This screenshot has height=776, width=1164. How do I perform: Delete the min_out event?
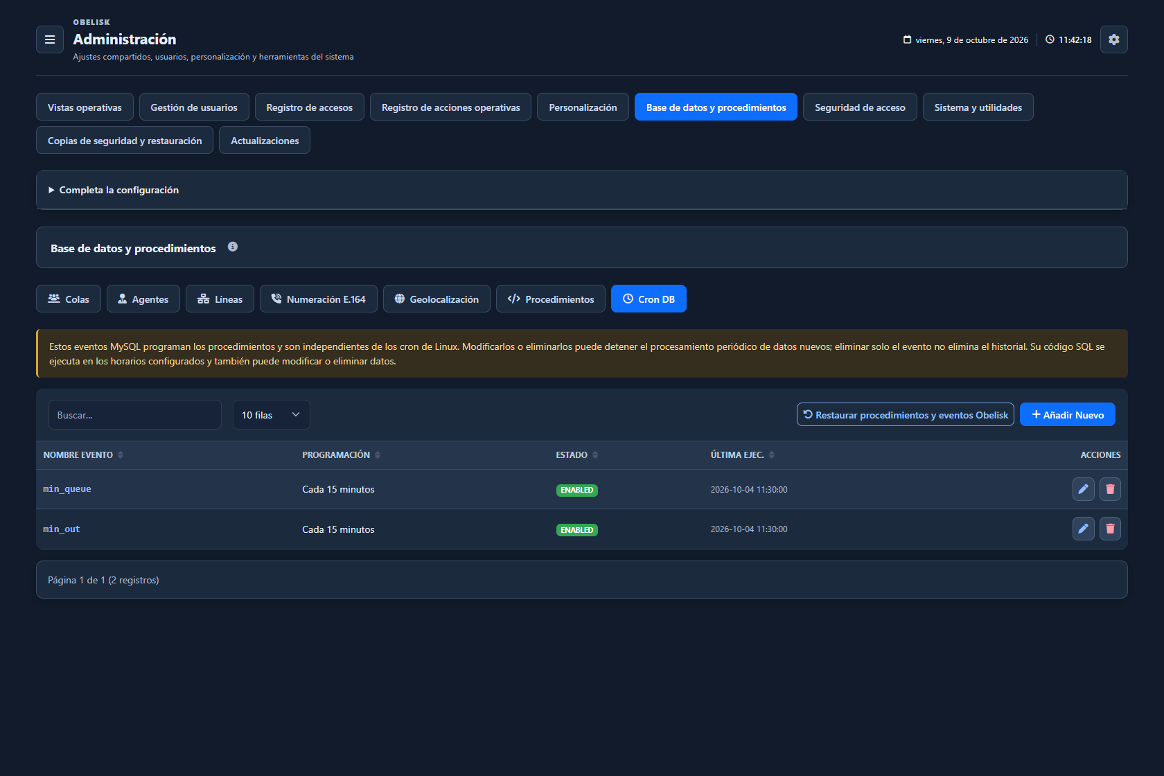tap(1110, 529)
